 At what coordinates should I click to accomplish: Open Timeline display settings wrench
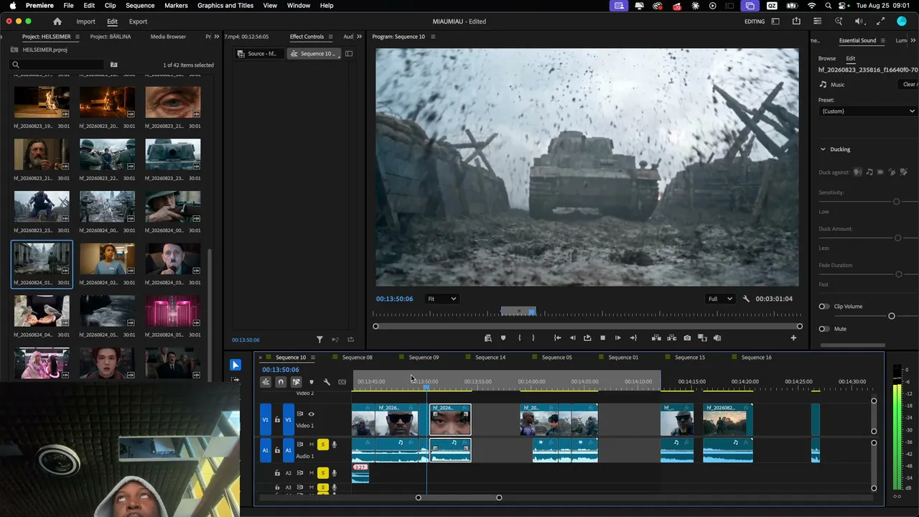point(327,382)
